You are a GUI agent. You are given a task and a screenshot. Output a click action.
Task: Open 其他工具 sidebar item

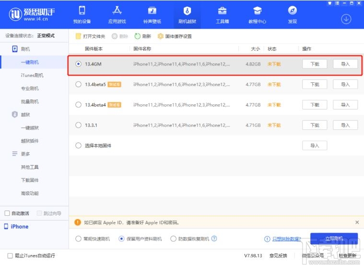pos(30,167)
